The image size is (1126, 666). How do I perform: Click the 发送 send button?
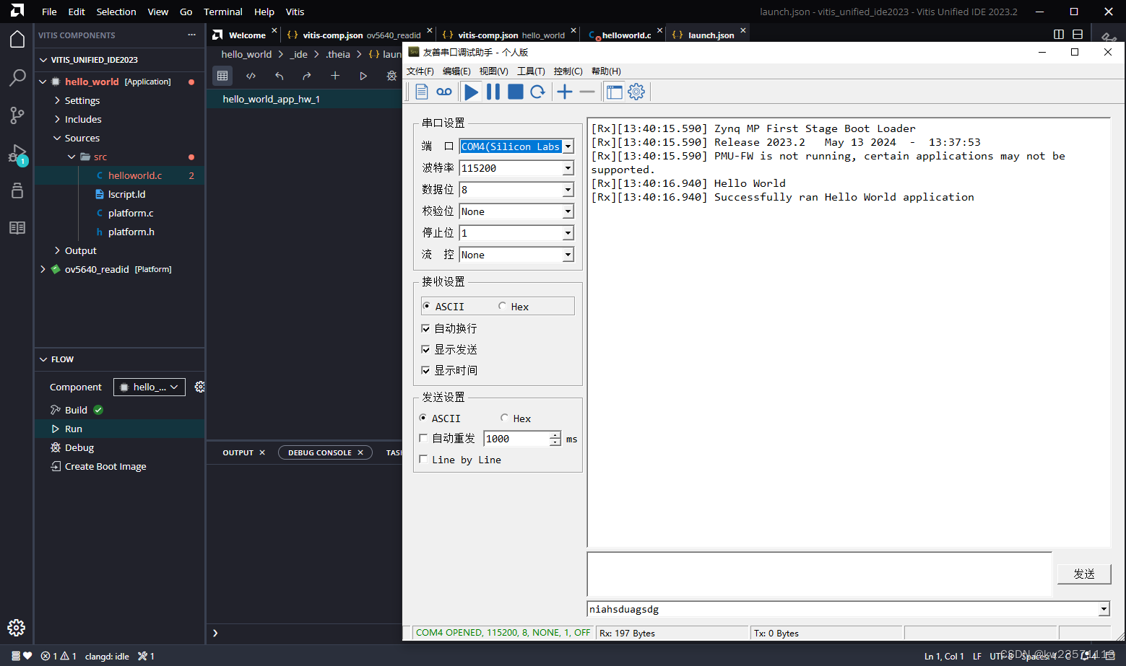click(1084, 574)
